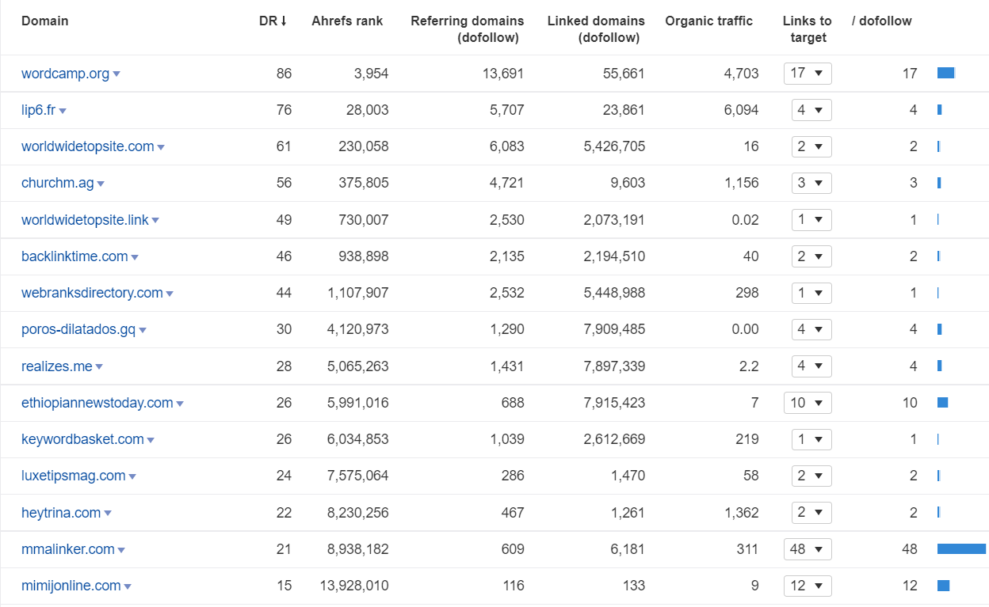Click the Domain column header
This screenshot has height=607, width=989.
[45, 21]
